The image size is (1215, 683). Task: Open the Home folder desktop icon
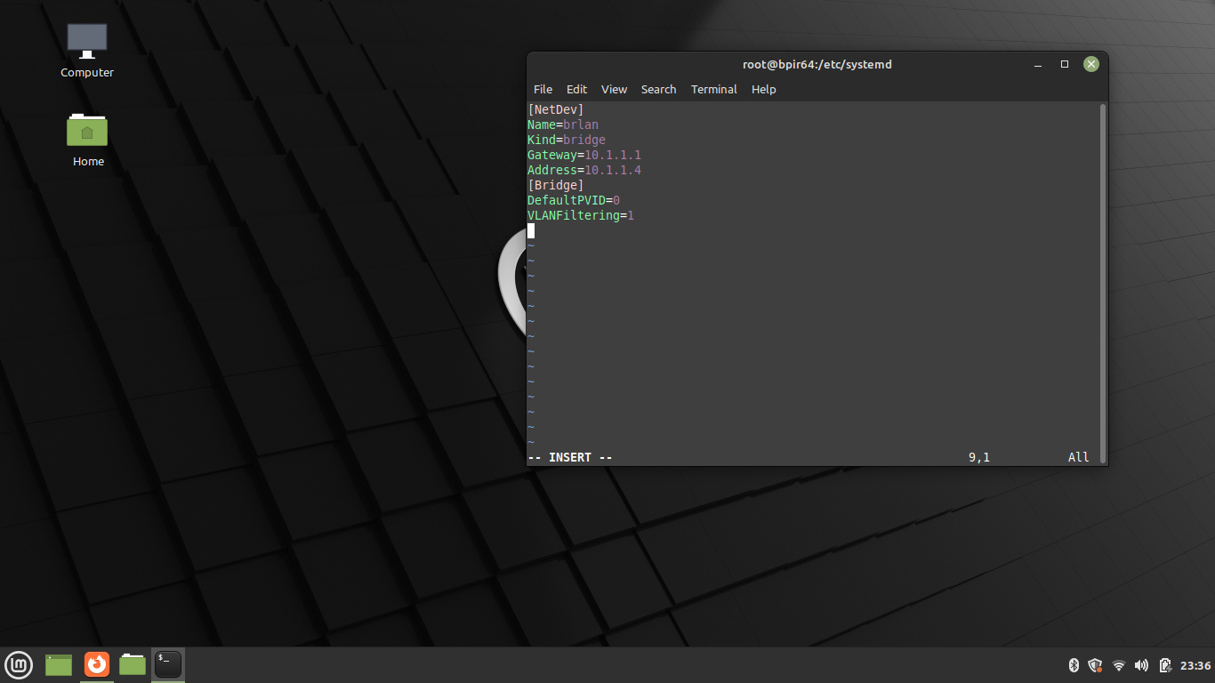pos(87,140)
